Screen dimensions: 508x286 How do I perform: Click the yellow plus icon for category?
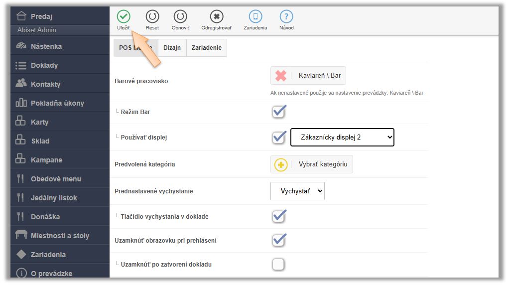[281, 164]
